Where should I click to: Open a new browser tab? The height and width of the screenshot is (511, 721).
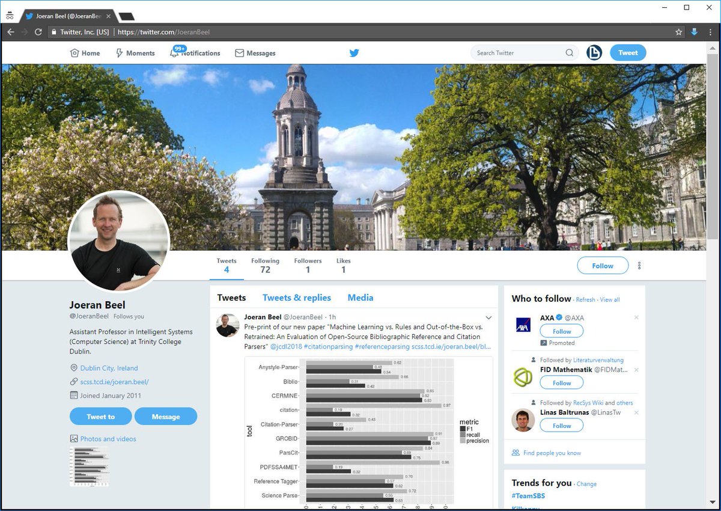pyautogui.click(x=126, y=16)
